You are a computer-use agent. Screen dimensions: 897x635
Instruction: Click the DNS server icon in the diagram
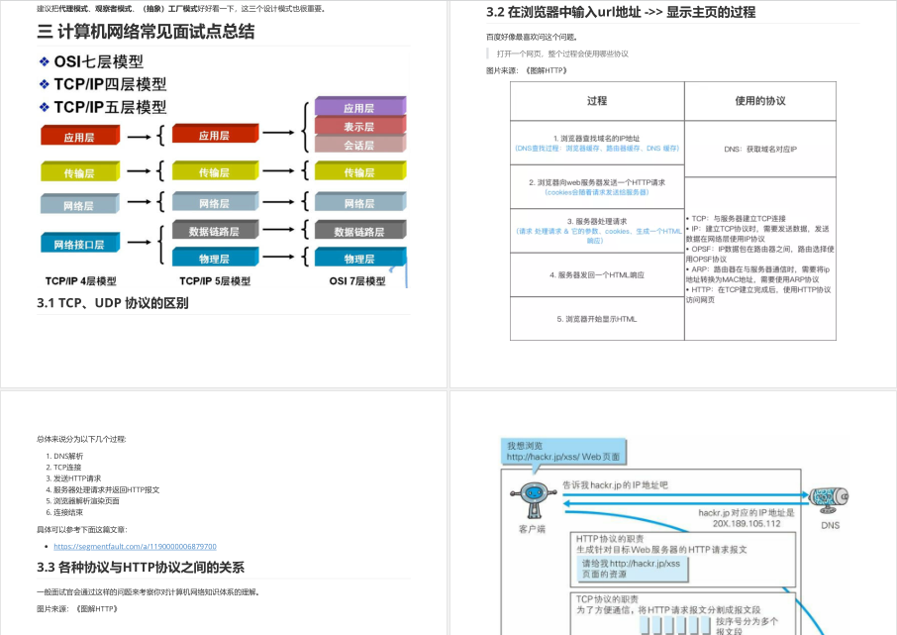tap(829, 500)
